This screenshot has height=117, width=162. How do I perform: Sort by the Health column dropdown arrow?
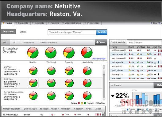click(x=58, y=109)
